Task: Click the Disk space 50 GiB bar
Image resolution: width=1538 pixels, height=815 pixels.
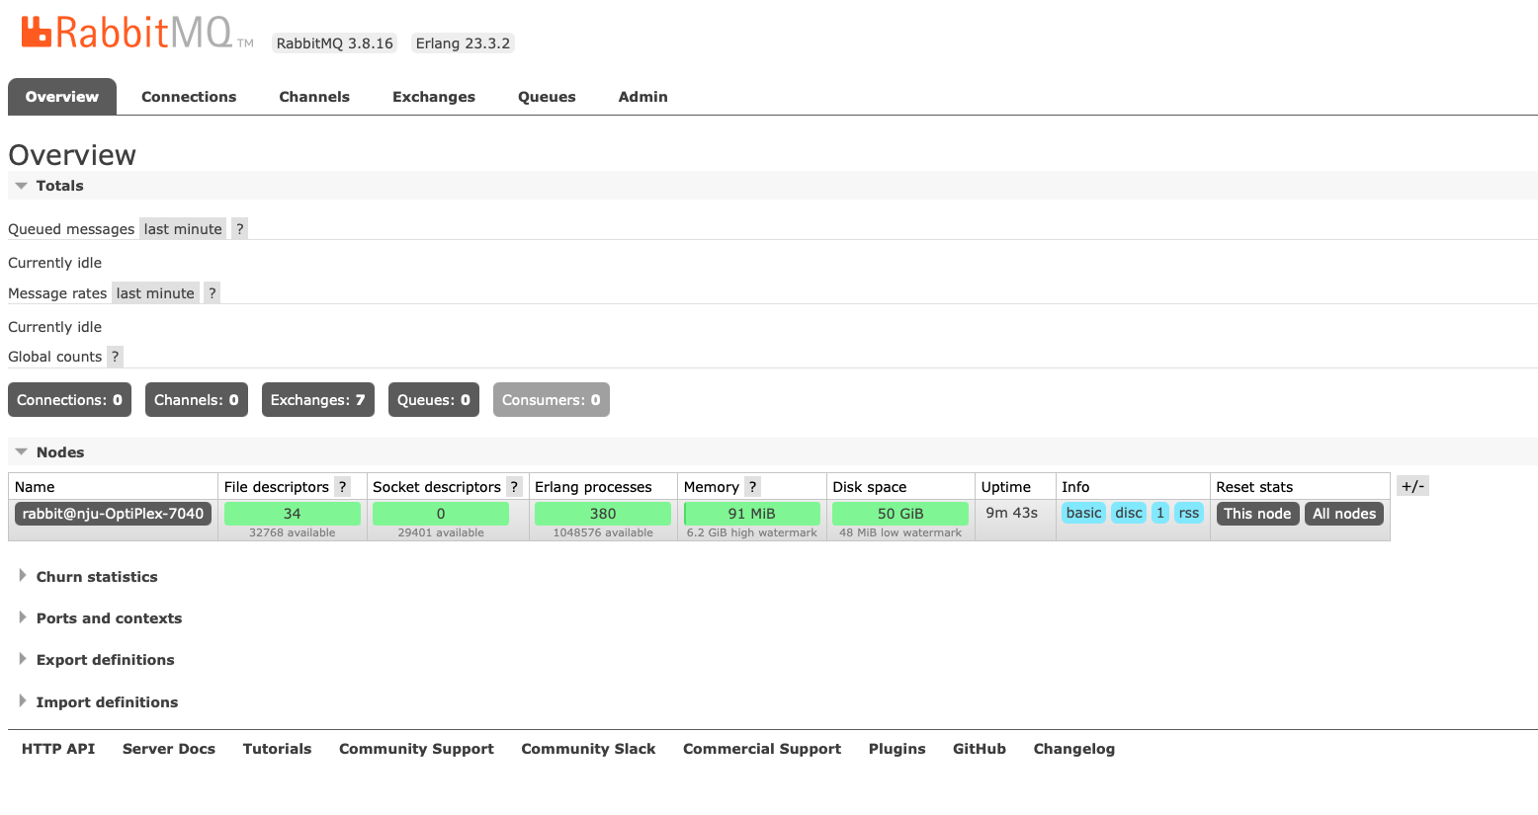Action: click(x=900, y=514)
